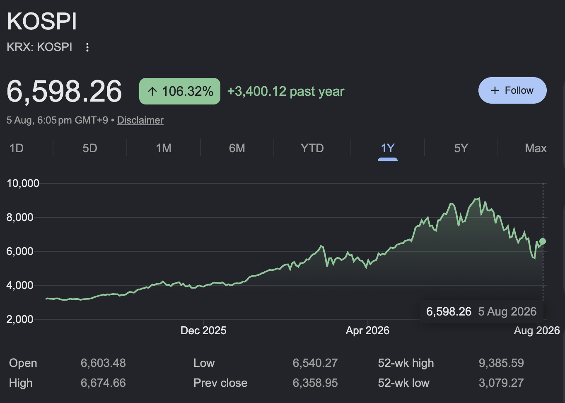Screen dimensions: 565x403
Task: Click the Low value 6,540.27
Action: pos(315,363)
